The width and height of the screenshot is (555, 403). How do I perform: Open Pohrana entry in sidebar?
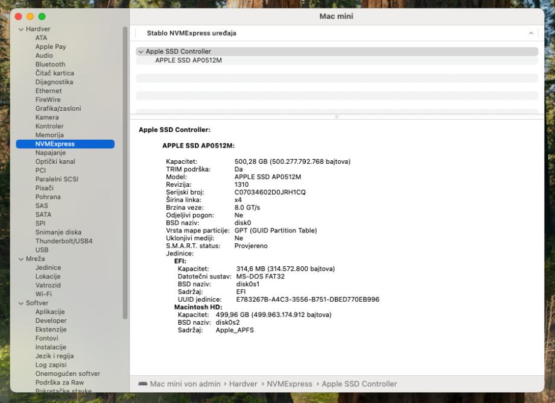[x=48, y=197]
